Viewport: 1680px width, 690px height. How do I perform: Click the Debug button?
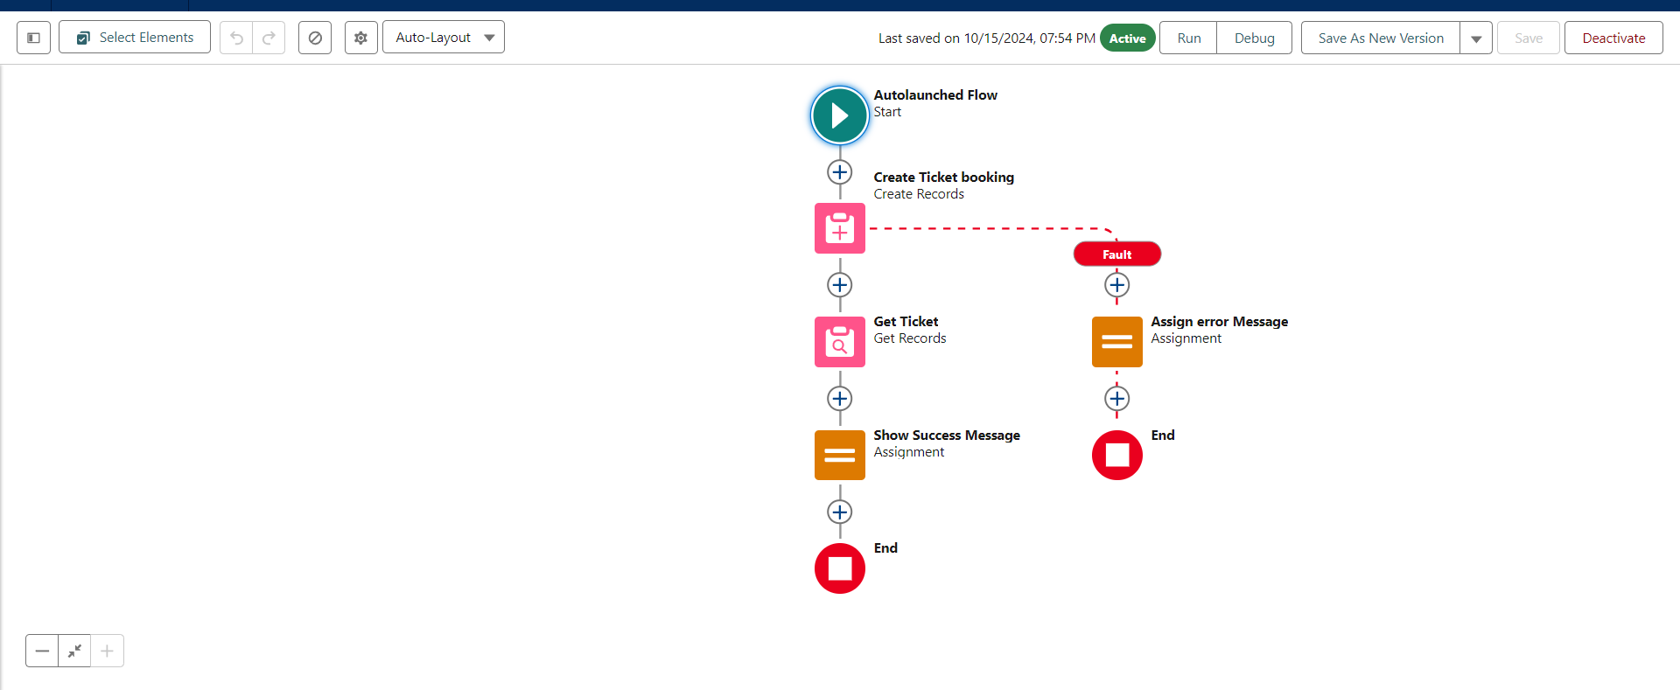click(1254, 38)
